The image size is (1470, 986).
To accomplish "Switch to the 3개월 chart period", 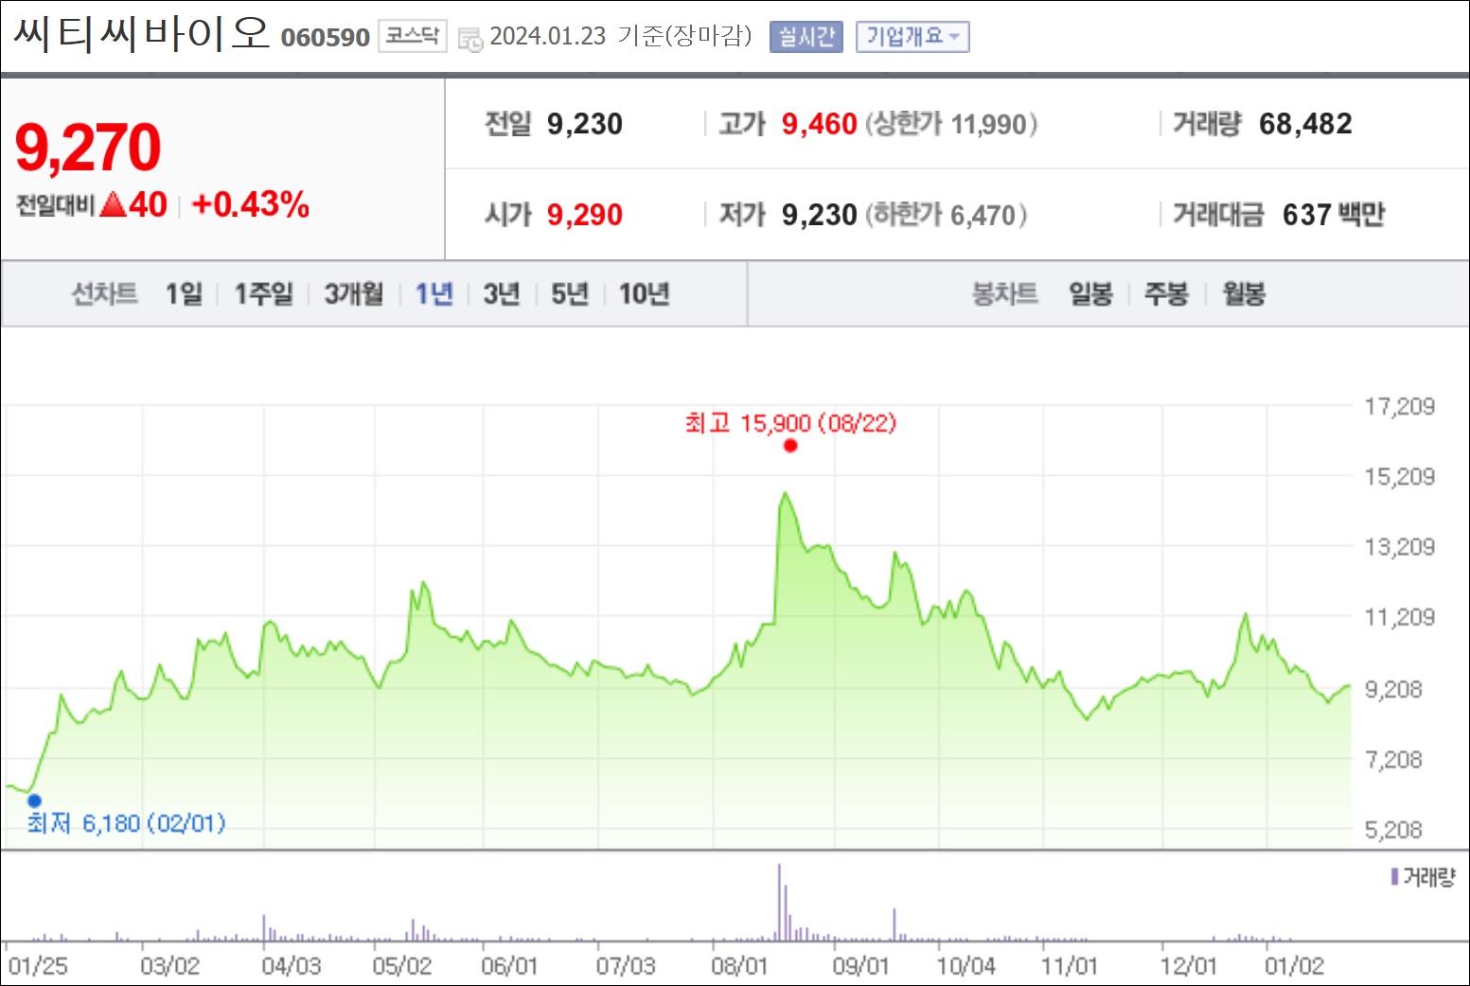I will 354,294.
